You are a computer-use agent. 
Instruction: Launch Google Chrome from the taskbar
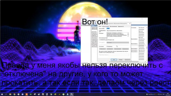click(14, 94)
